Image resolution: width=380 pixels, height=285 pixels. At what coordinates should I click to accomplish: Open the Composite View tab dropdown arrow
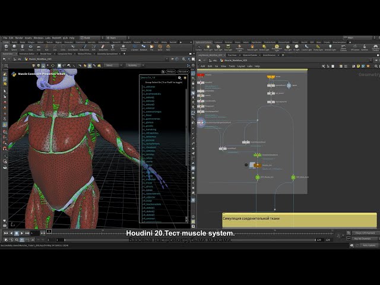point(75,54)
